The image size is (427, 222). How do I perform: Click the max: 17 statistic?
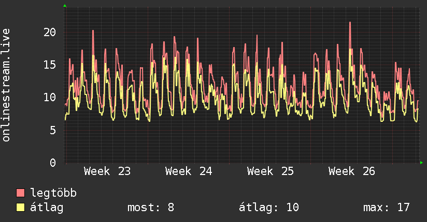(387, 208)
